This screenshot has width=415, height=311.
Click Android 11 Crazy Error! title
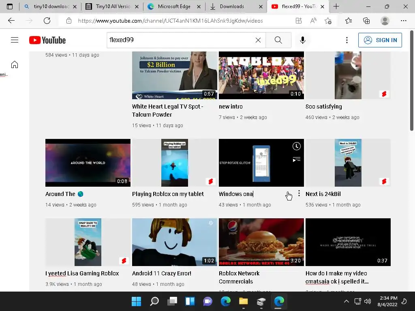coord(161,273)
